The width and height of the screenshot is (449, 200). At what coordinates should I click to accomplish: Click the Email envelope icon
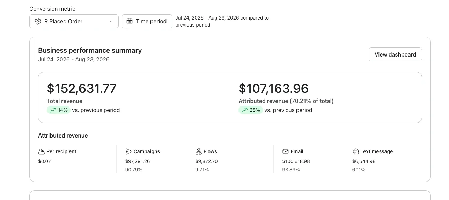pyautogui.click(x=286, y=151)
